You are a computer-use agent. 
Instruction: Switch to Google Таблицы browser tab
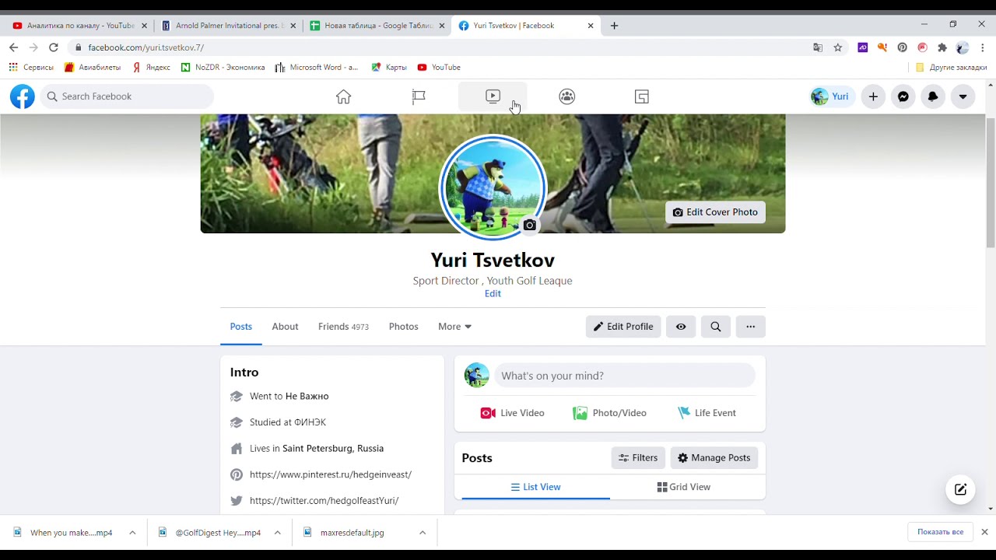click(378, 26)
